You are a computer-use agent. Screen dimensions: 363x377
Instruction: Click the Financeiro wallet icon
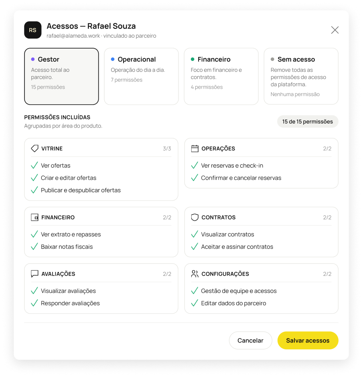point(34,217)
